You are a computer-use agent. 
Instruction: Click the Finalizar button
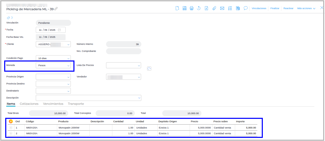pos(275,8)
